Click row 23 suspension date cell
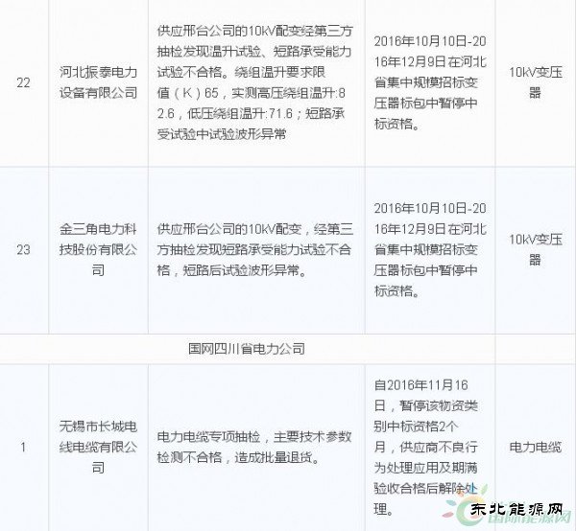The image size is (576, 531). (428, 250)
